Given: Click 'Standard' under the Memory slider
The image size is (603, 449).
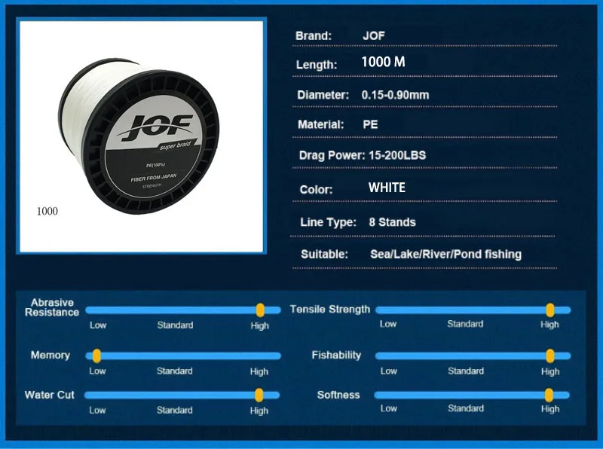Looking at the screenshot, I should click(175, 371).
